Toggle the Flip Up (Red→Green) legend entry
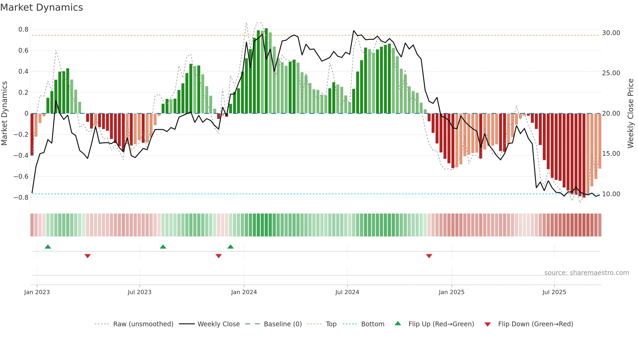 (434, 324)
